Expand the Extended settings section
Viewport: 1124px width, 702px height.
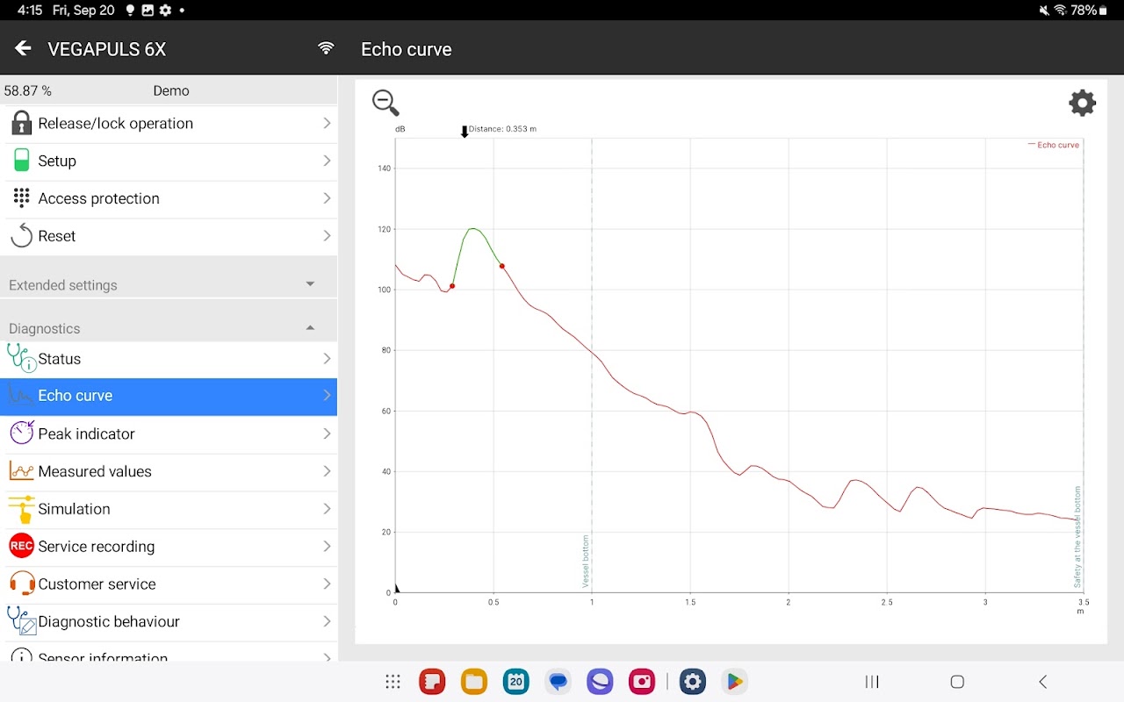[x=310, y=284]
